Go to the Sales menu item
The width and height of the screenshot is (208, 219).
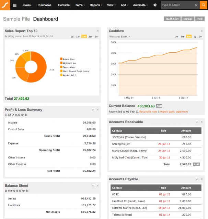pos(27,5)
